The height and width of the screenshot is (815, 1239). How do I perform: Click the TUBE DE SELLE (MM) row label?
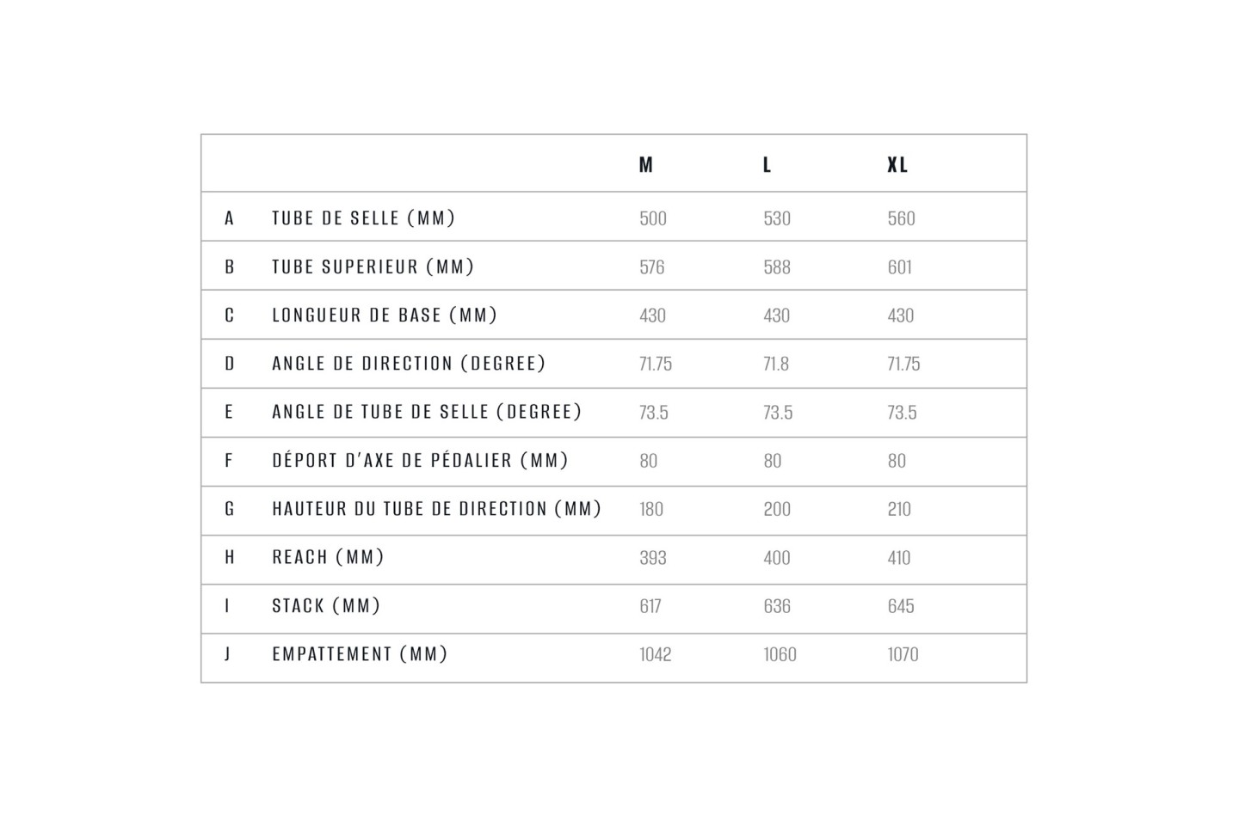[x=363, y=218]
